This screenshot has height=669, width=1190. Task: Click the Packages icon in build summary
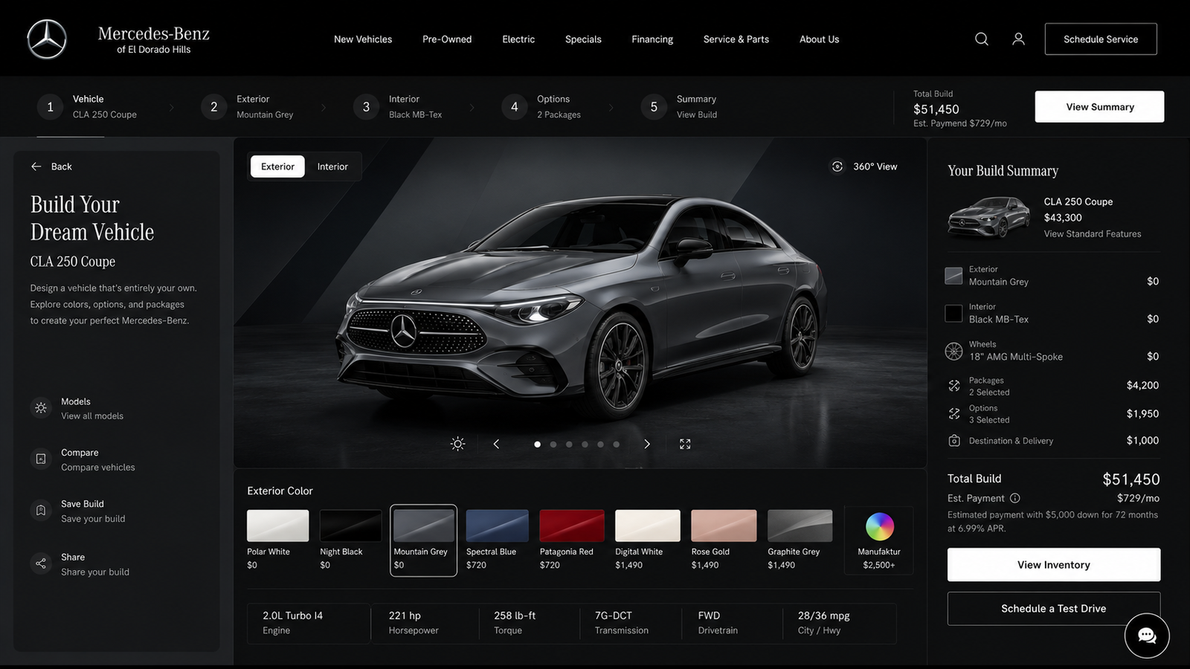coord(954,386)
